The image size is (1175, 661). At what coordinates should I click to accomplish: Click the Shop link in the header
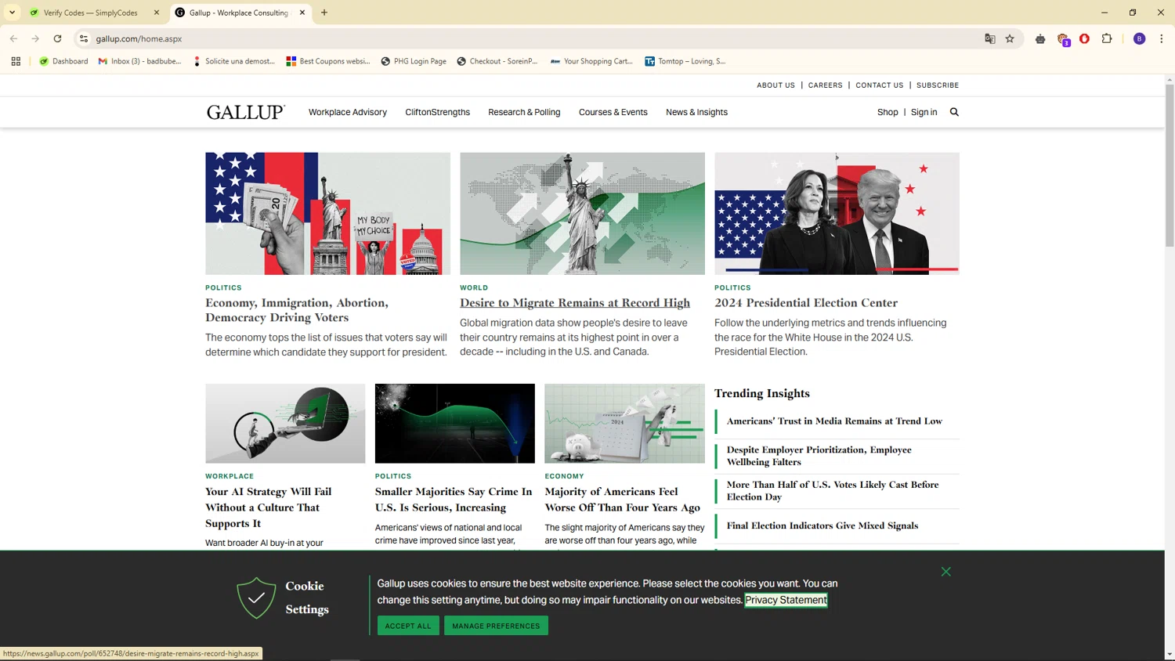click(x=888, y=112)
